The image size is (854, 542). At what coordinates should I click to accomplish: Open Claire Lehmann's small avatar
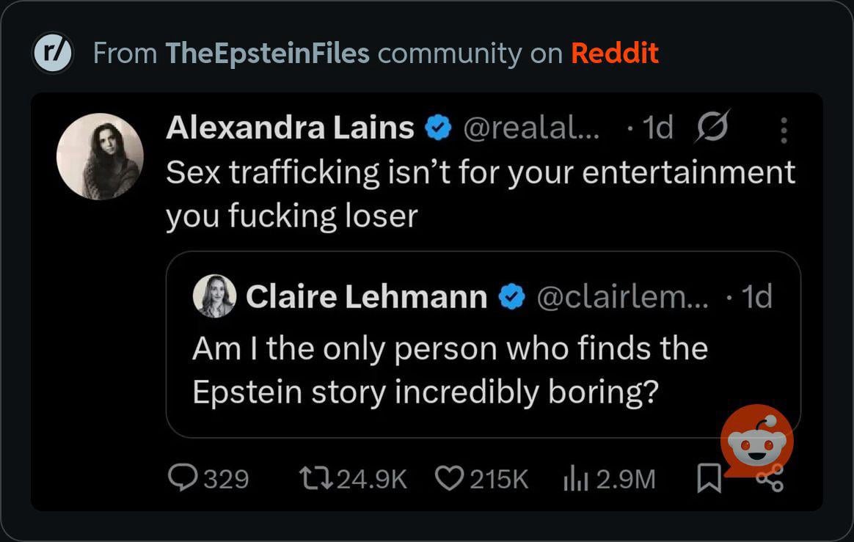[214, 296]
